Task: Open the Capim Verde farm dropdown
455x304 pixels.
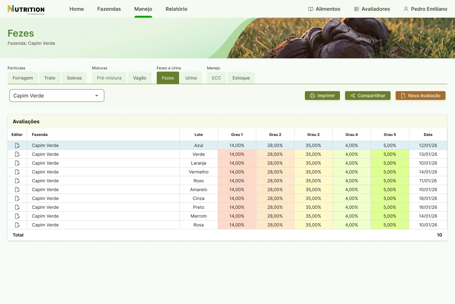Action: [57, 96]
